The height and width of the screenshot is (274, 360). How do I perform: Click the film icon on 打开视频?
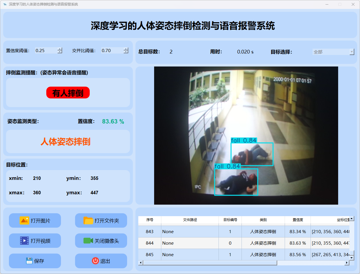(x=24, y=241)
